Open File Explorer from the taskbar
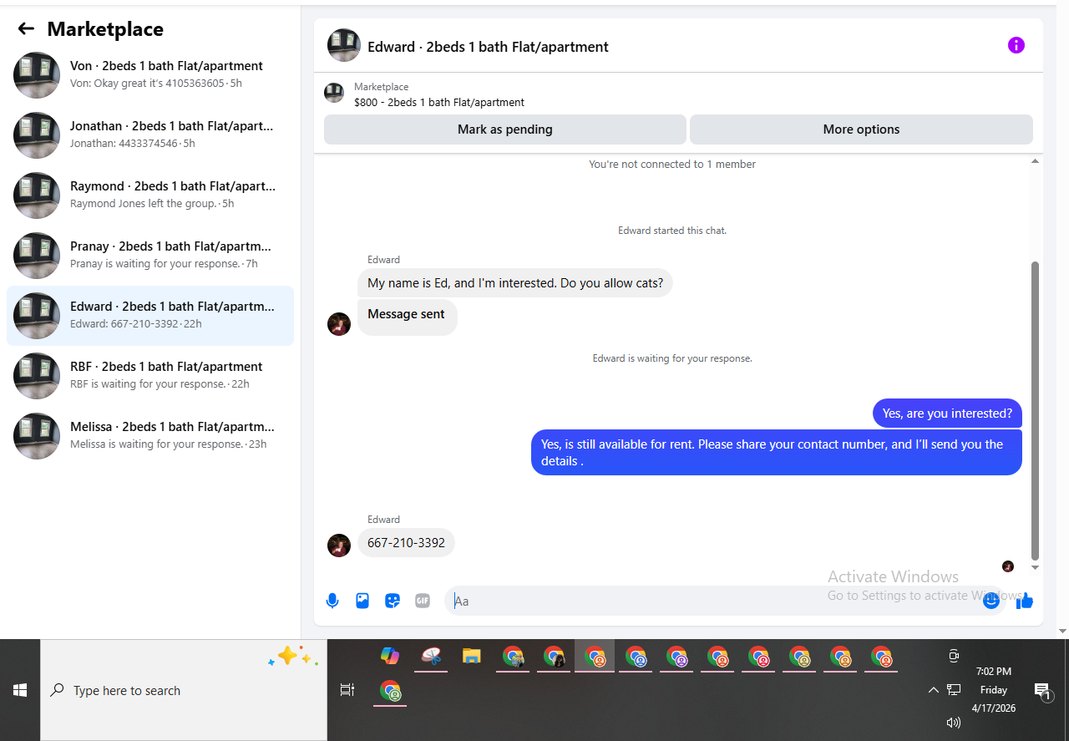The image size is (1069, 741). pos(472,656)
